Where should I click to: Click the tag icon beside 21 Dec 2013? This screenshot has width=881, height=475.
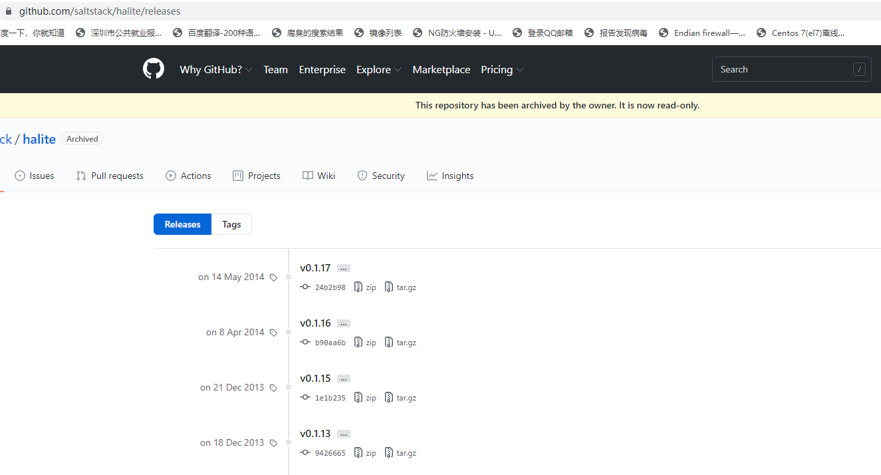coord(273,388)
